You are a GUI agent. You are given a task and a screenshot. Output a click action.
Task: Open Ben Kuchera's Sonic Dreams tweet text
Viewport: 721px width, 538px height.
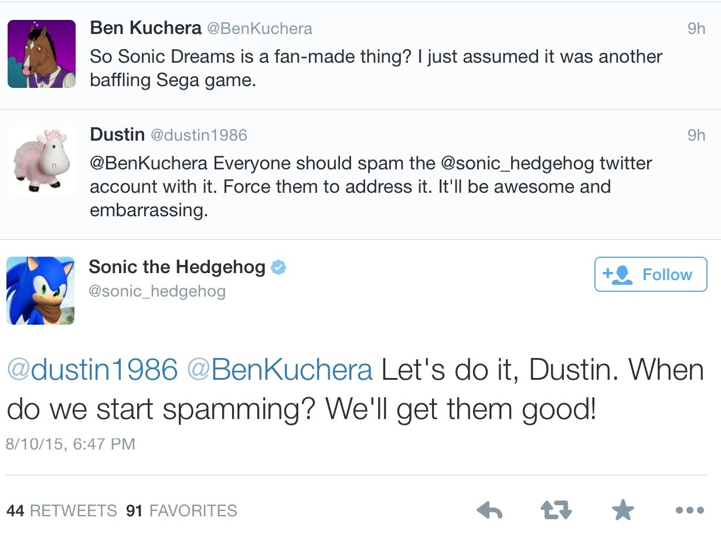click(x=376, y=68)
